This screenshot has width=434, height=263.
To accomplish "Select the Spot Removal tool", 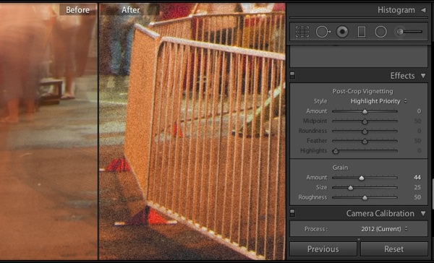I will point(323,32).
